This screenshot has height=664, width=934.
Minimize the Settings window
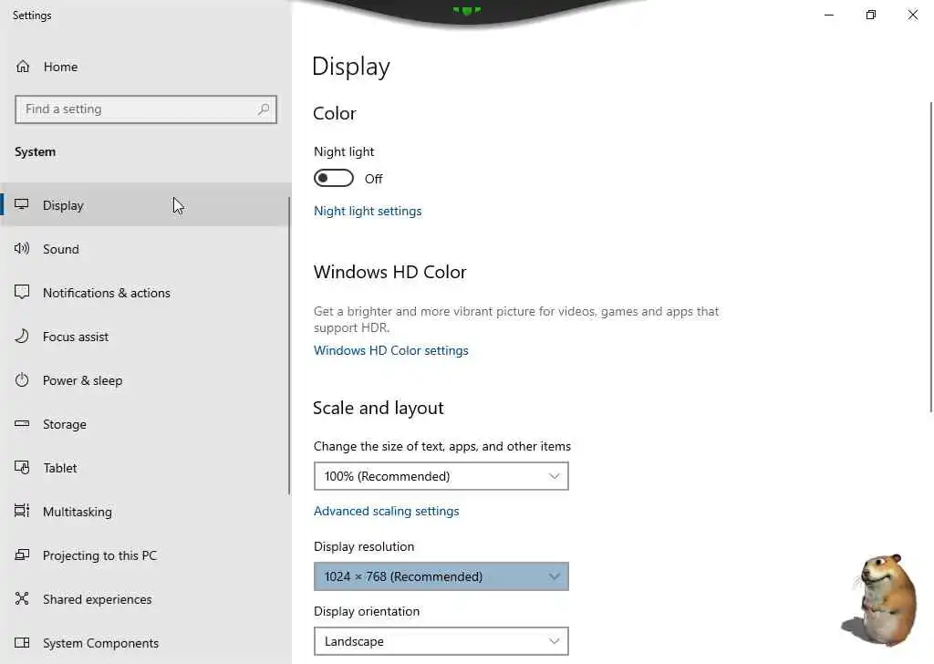(x=828, y=15)
